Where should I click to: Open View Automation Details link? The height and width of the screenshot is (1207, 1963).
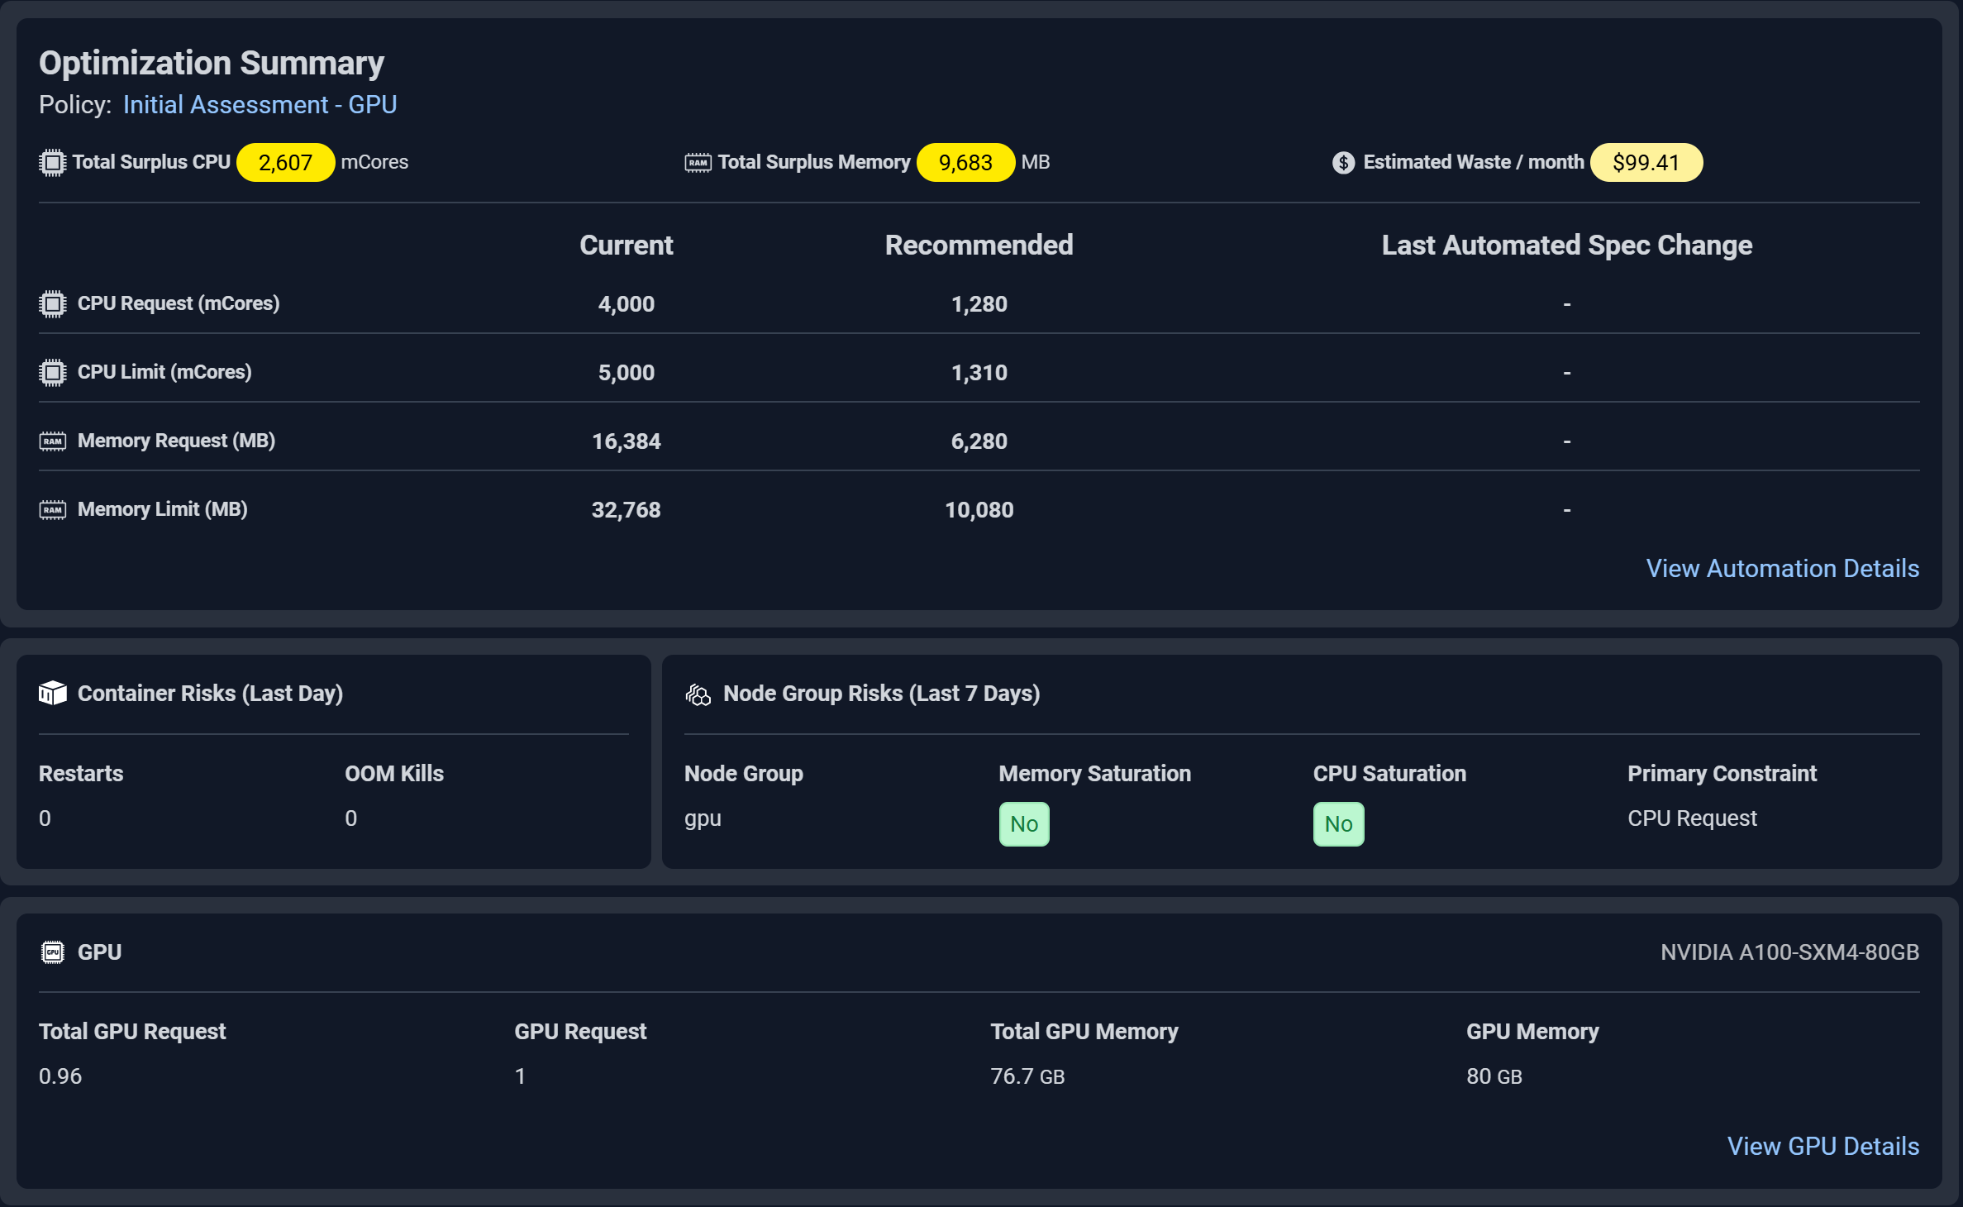1782,568
